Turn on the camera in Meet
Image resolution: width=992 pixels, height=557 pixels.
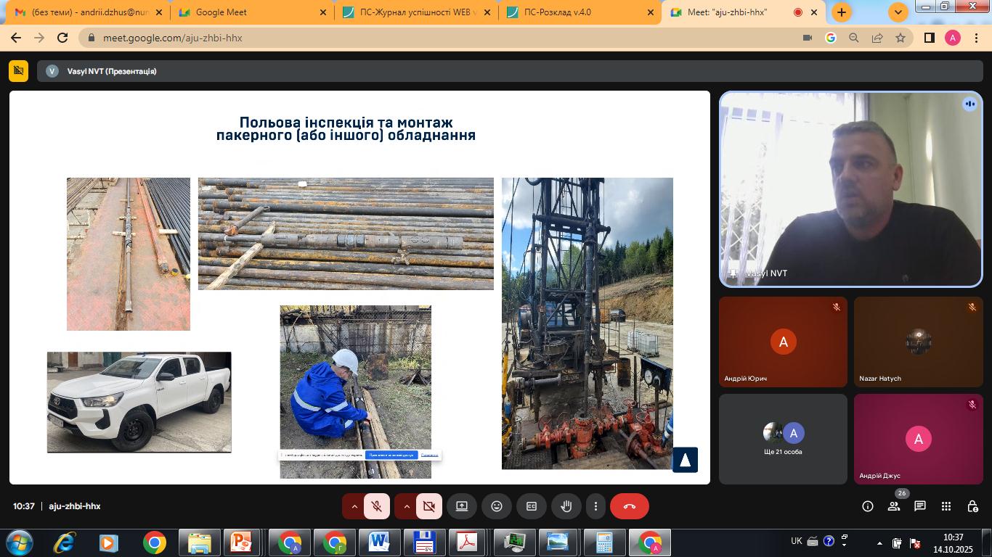[x=429, y=506]
